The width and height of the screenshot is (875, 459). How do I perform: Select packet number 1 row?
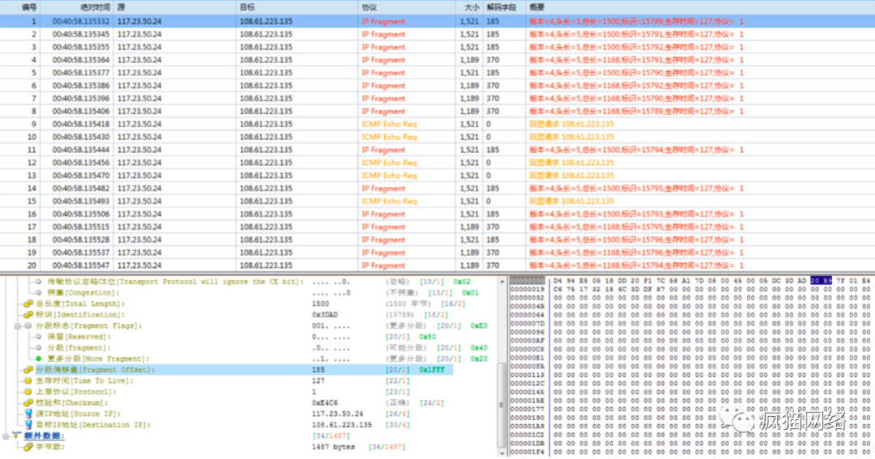[x=437, y=21]
